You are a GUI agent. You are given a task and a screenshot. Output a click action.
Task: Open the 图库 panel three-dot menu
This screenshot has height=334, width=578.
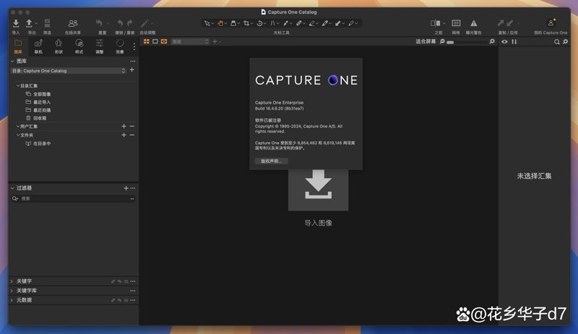(133, 61)
